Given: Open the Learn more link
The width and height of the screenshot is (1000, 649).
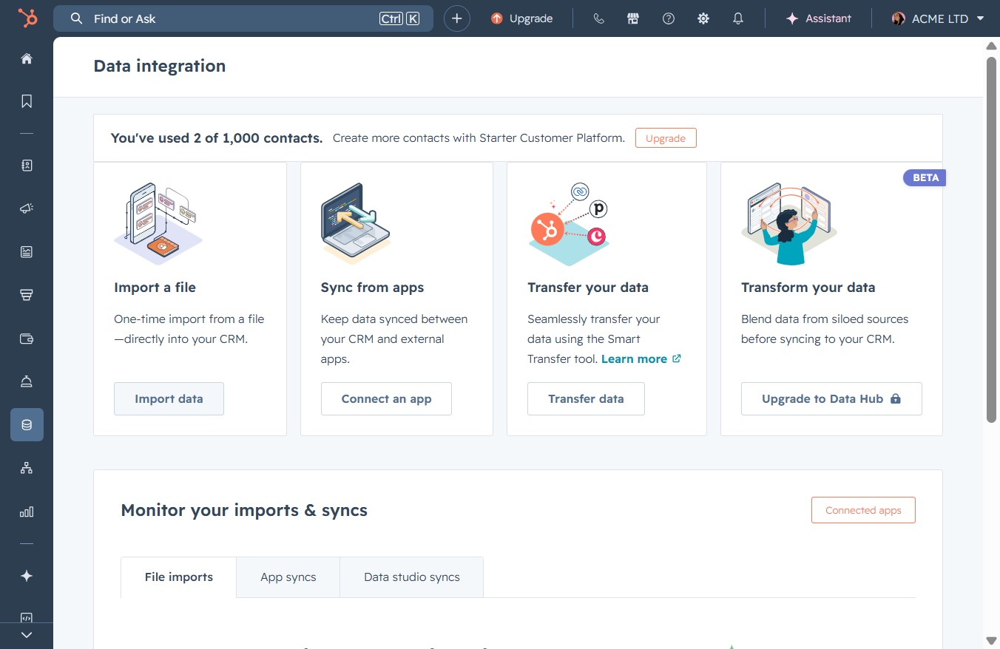Looking at the screenshot, I should 641,359.
